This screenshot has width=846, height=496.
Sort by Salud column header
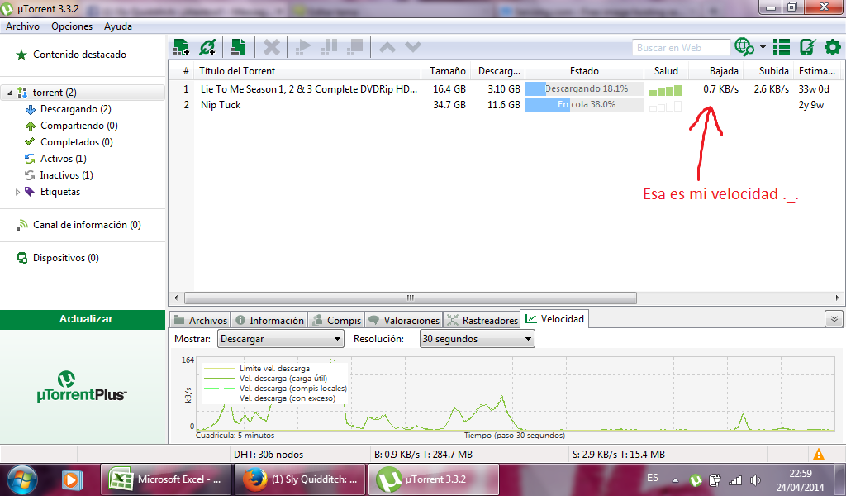click(x=667, y=71)
